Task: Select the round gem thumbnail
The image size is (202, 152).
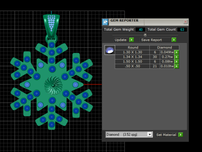Action: point(110,50)
